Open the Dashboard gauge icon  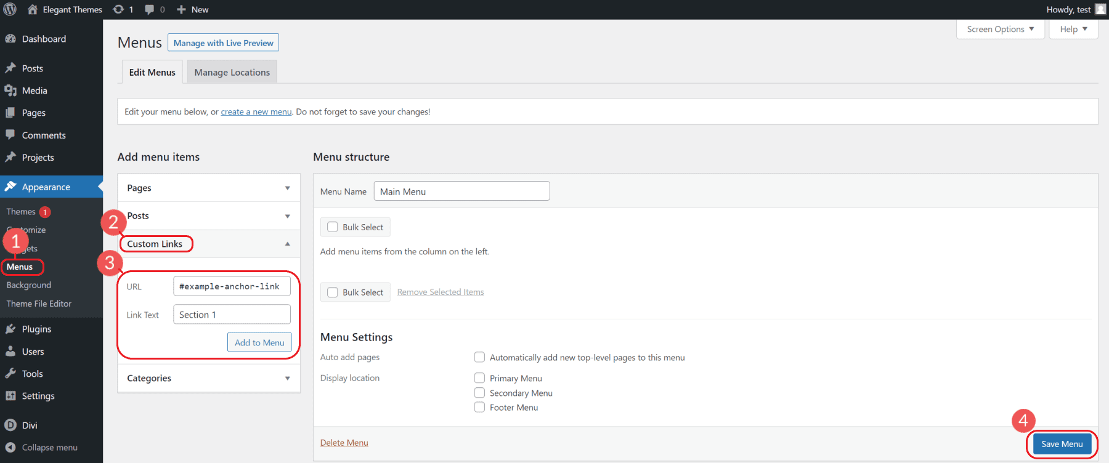pos(10,39)
